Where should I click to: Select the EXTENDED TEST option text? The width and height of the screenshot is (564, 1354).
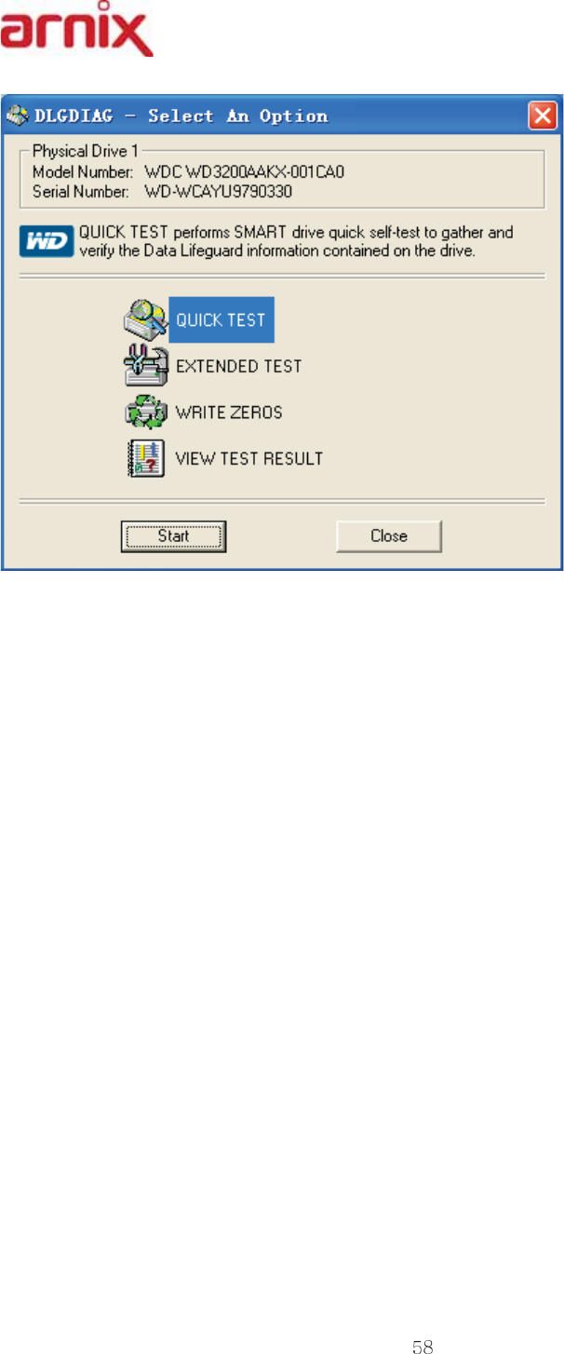pos(239,366)
